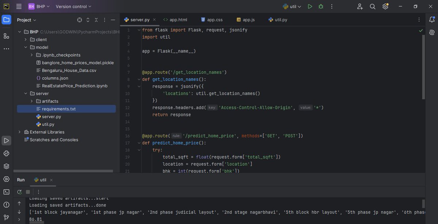Expand all items in Project tree

click(88, 20)
